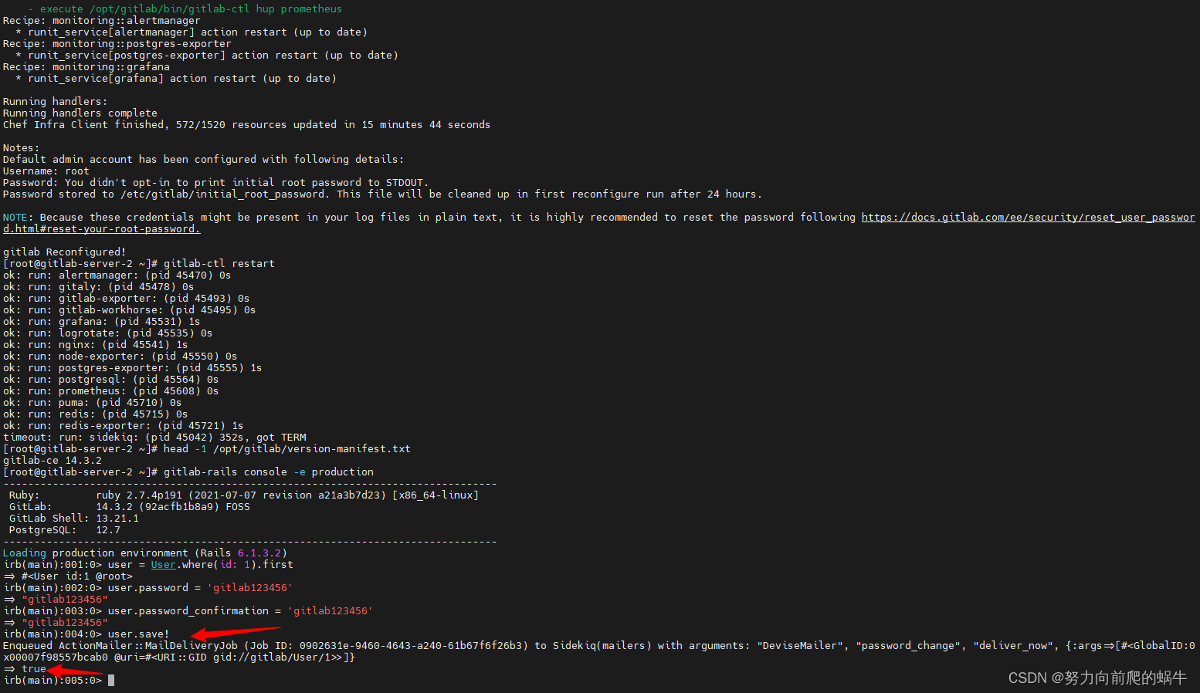This screenshot has width=1200, height=693.
Task: Click the 'user.save!' command text
Action: tap(138, 634)
